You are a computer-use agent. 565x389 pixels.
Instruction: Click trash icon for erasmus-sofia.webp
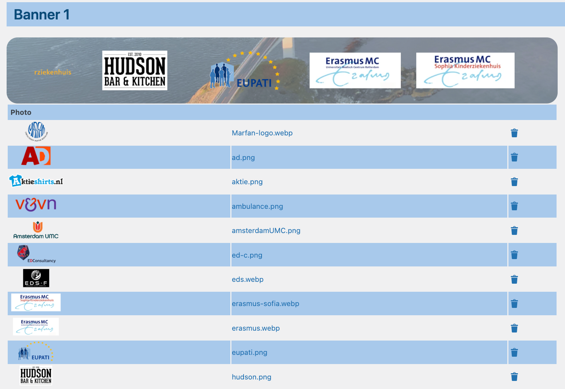pyautogui.click(x=514, y=303)
